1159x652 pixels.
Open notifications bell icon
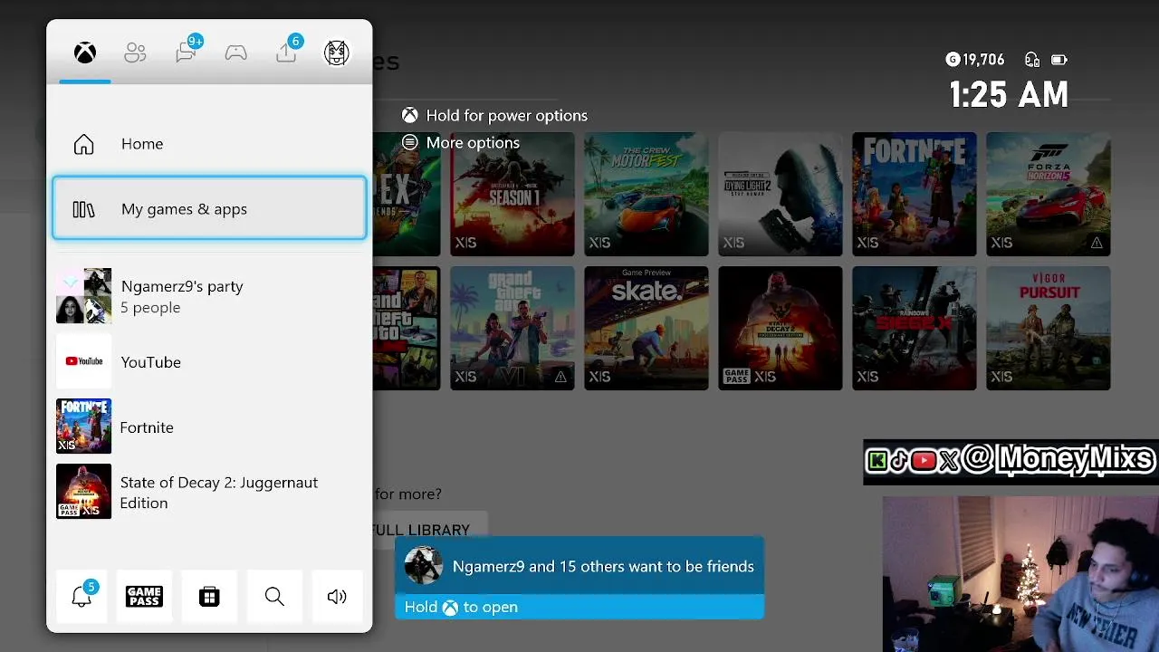pos(81,596)
